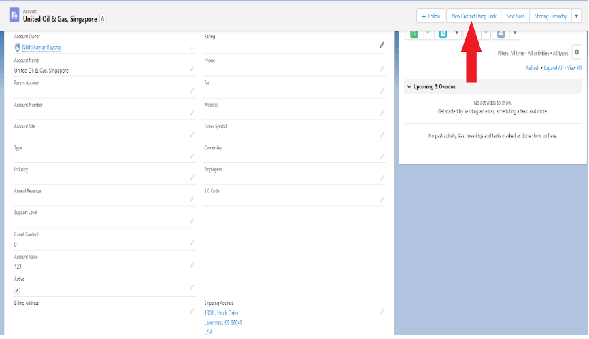This screenshot has height=339, width=589.
Task: Click the New Note button
Action: [x=516, y=16]
